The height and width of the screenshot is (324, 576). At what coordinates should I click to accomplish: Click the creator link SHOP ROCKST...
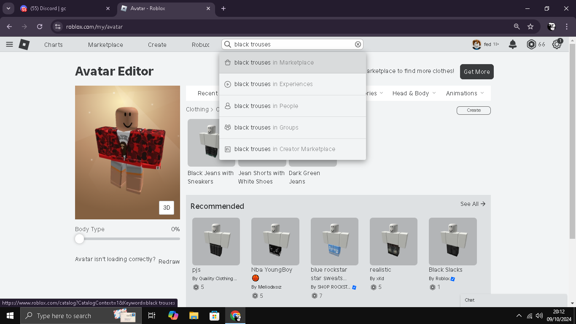(334, 287)
